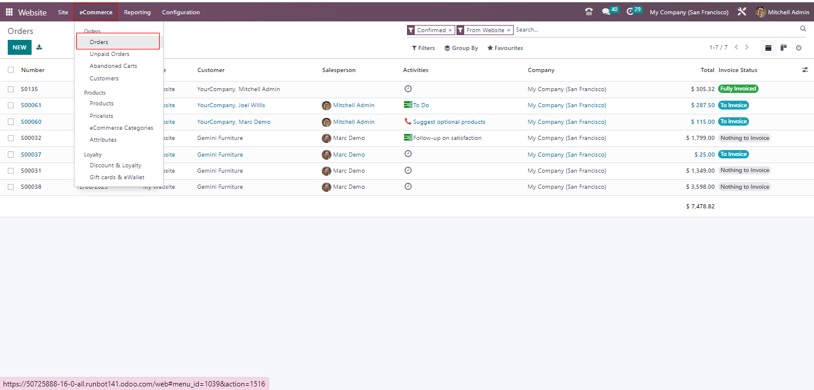Open optional columns settings icon
The height and width of the screenshot is (390, 814).
click(804, 70)
